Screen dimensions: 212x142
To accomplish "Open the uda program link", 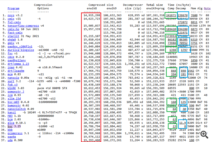I will tap(10, 140).
